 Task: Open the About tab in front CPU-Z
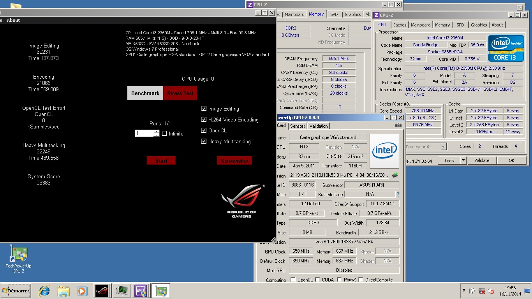(x=497, y=25)
